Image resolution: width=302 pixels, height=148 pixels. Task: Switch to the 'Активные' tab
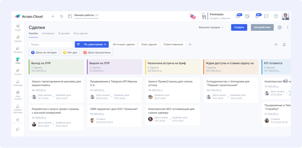pyautogui.click(x=48, y=33)
